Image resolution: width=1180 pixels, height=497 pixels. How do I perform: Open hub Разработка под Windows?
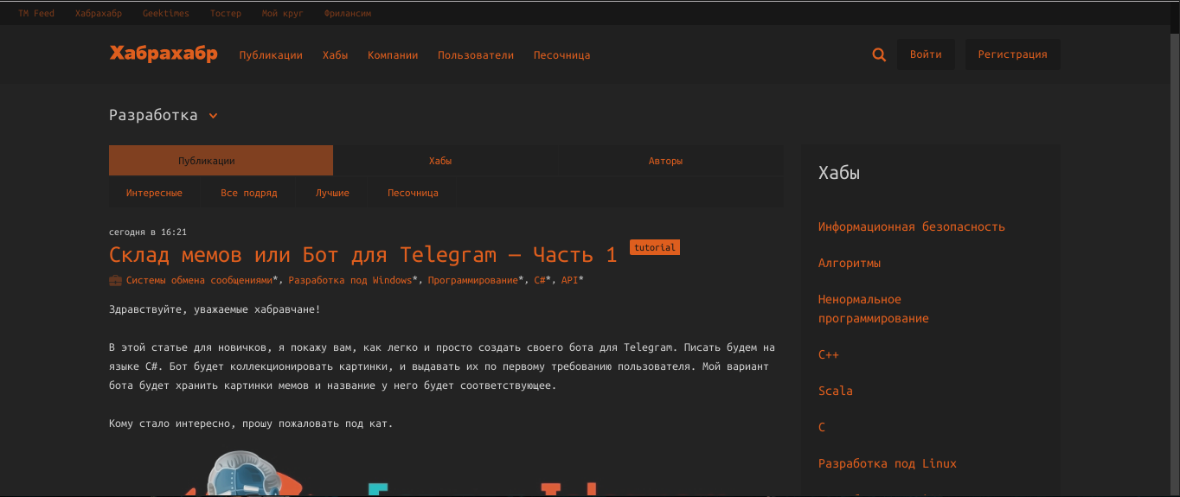350,280
